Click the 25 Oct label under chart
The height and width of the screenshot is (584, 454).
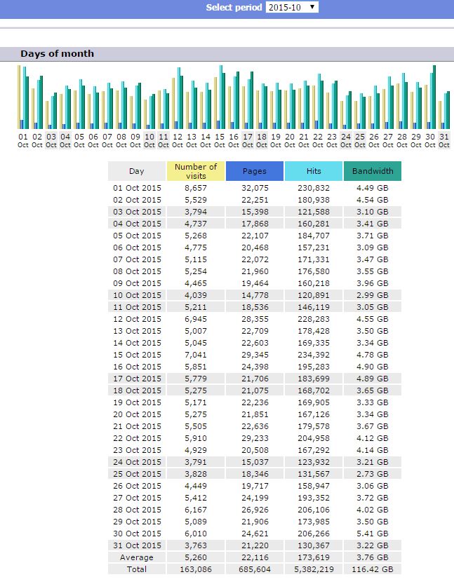click(360, 140)
